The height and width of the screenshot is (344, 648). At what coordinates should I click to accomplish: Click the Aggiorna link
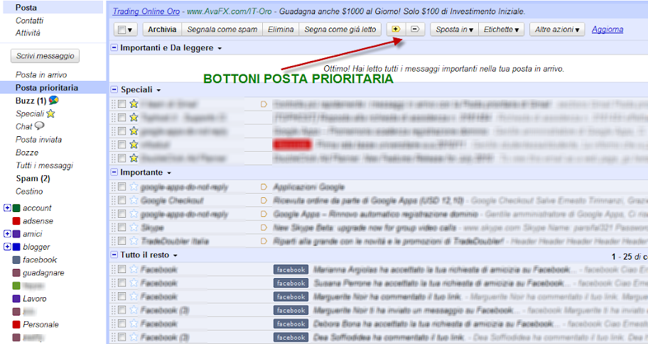click(607, 29)
